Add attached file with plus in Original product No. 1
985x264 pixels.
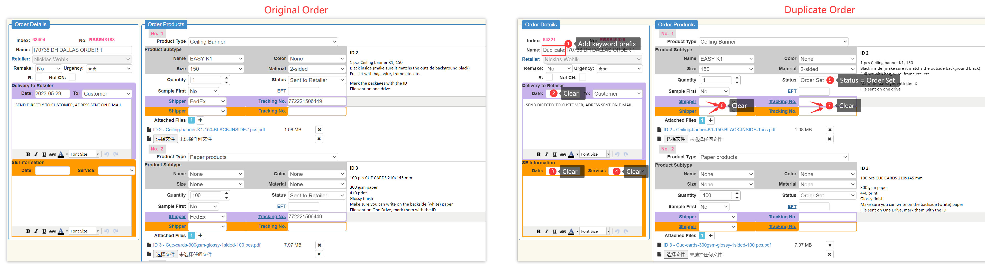(x=200, y=120)
